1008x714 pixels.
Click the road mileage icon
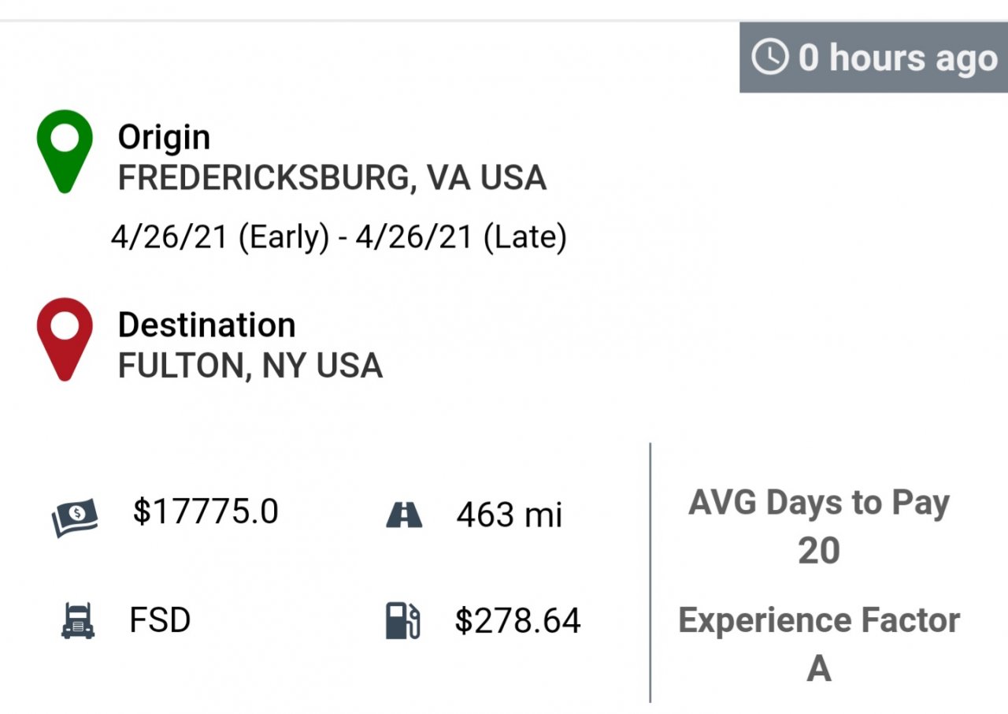pos(404,516)
